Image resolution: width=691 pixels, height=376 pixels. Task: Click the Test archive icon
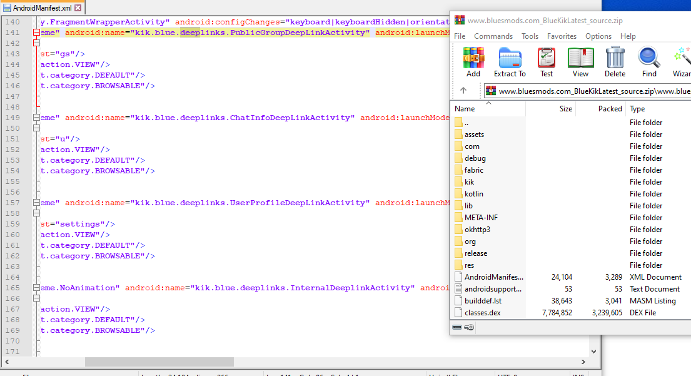[x=547, y=62]
